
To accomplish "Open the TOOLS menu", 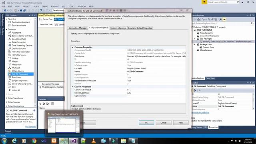I will point(71,6).
